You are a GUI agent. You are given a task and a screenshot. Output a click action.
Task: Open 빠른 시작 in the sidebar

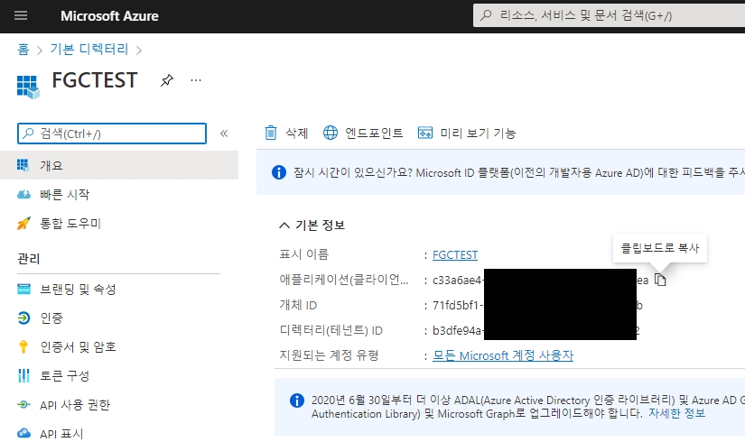tap(65, 195)
